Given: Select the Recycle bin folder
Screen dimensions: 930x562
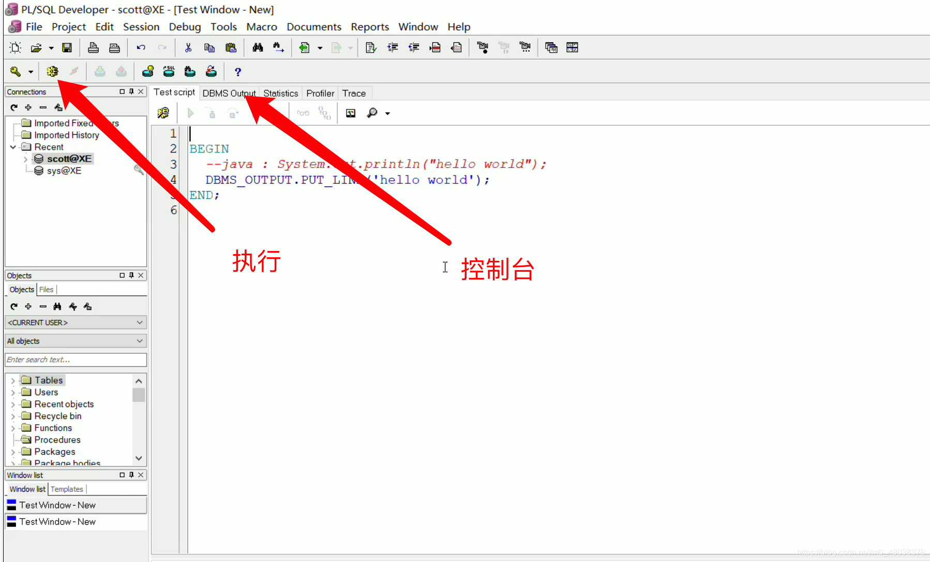Looking at the screenshot, I should click(58, 416).
